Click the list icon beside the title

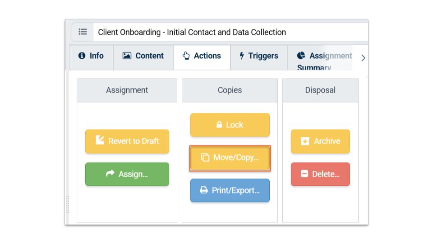tap(83, 32)
